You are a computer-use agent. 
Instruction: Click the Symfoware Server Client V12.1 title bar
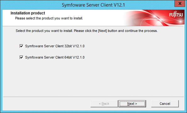tap(93, 5)
